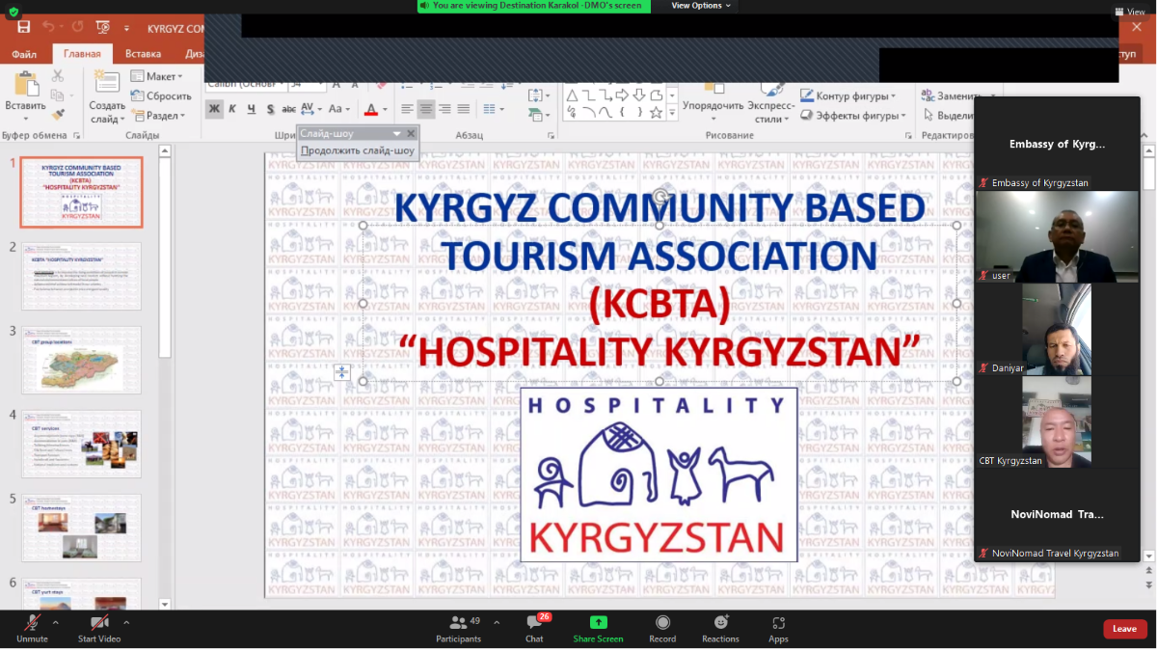This screenshot has height=651, width=1157.
Task: Justify text alignment
Action: 464,109
